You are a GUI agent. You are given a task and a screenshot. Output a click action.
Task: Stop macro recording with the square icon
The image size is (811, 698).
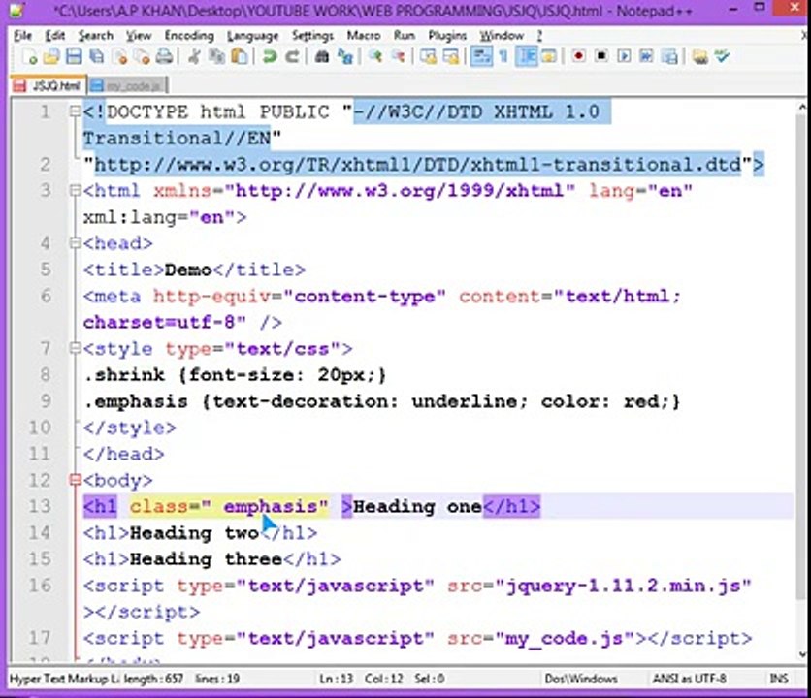click(x=601, y=56)
